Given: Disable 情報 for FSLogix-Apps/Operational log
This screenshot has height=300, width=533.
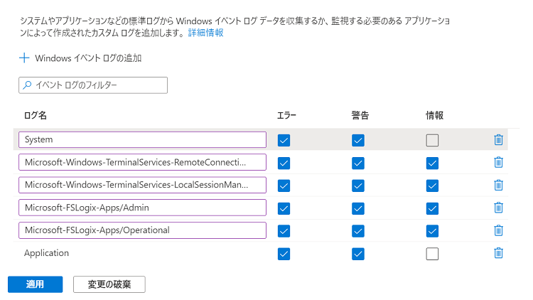Looking at the screenshot, I should (x=432, y=230).
